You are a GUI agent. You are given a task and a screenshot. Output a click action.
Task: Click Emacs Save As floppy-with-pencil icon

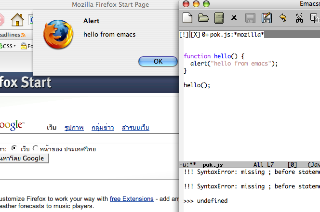[x=267, y=18]
